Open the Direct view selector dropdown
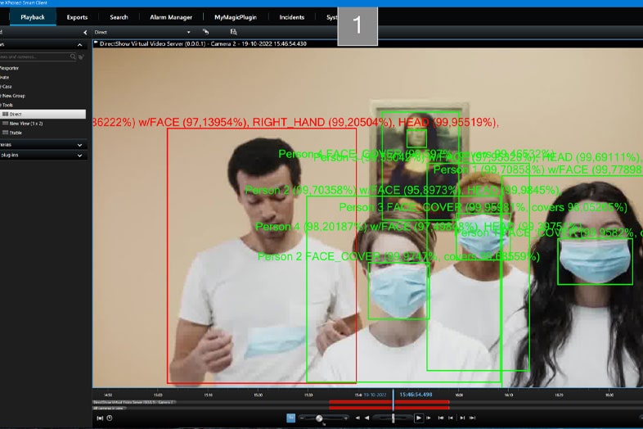The width and height of the screenshot is (643, 429). (x=189, y=32)
